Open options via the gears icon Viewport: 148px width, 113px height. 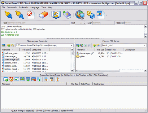pos(91,15)
